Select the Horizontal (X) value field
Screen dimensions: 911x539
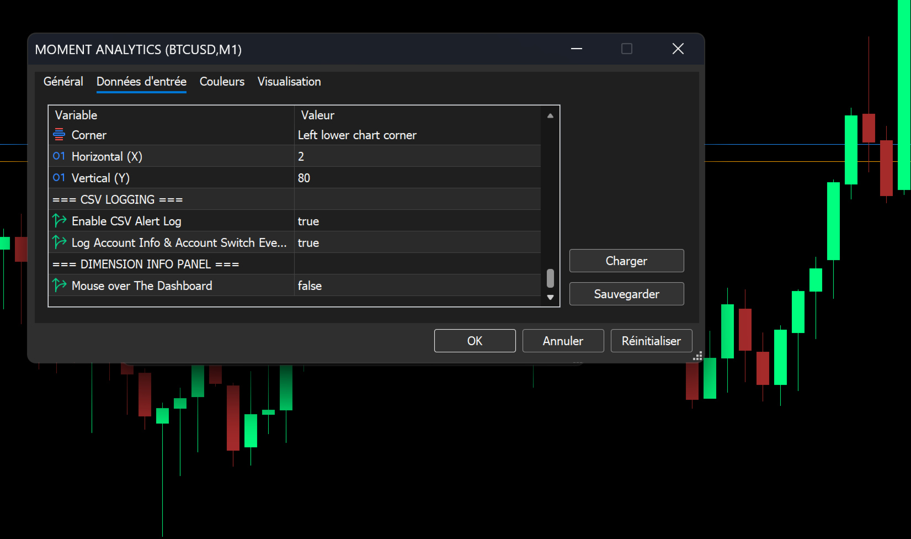[x=417, y=156]
